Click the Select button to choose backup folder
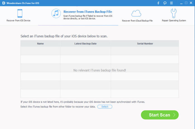This screenshot has height=129, width=195. [105, 107]
